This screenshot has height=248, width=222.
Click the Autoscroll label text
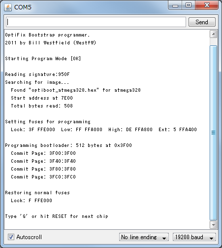click(29, 237)
